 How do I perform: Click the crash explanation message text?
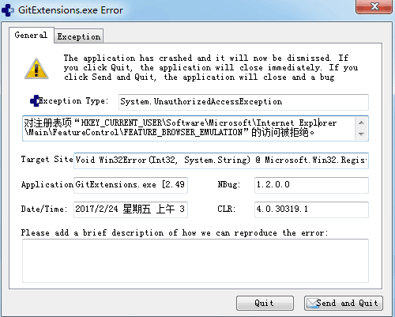211,67
